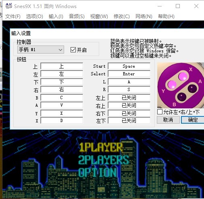Click the lit Y button on controller image
Image resolution: width=204 pixels, height=199 pixels.
pyautogui.click(x=172, y=85)
